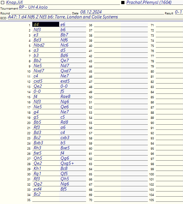Jump to final move 34 Bc2

(x=46, y=194)
